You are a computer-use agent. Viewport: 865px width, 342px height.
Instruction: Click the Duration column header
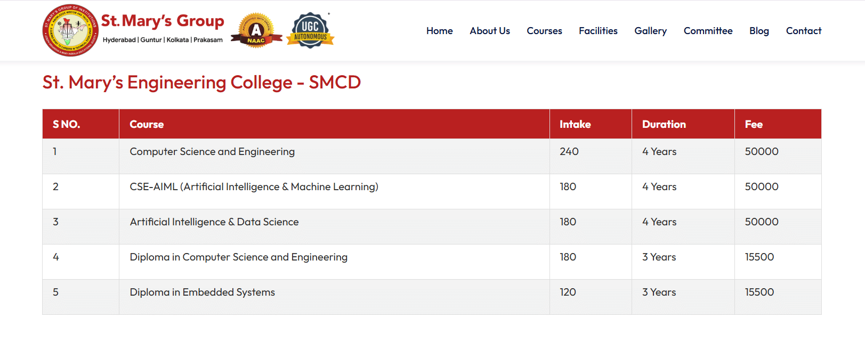[x=664, y=124]
